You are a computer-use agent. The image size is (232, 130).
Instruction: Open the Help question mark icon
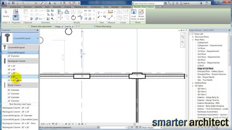click(x=207, y=3)
